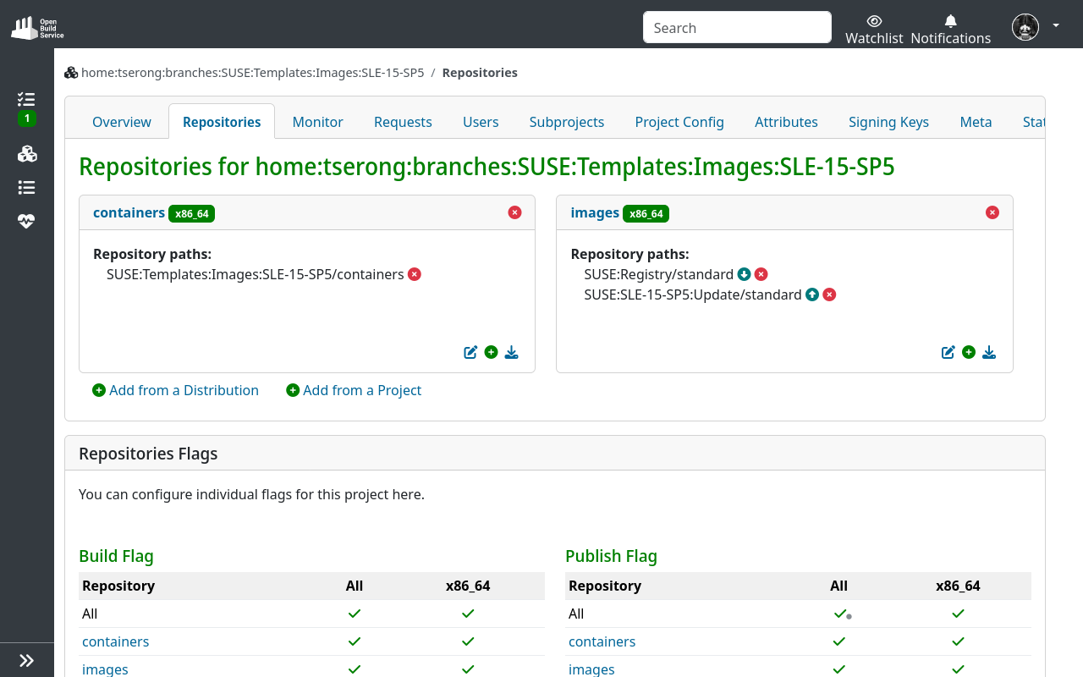Toggle publish flag for images under x86_64
Screen dimensions: 1083x677
tap(957, 669)
